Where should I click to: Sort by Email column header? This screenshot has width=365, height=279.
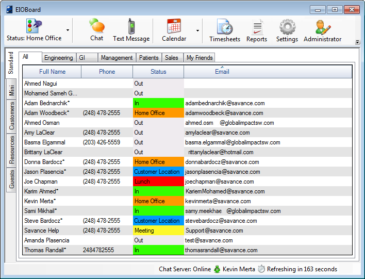coord(222,72)
